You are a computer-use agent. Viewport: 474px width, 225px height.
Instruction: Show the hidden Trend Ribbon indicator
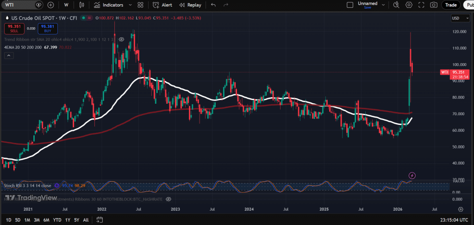(121, 40)
